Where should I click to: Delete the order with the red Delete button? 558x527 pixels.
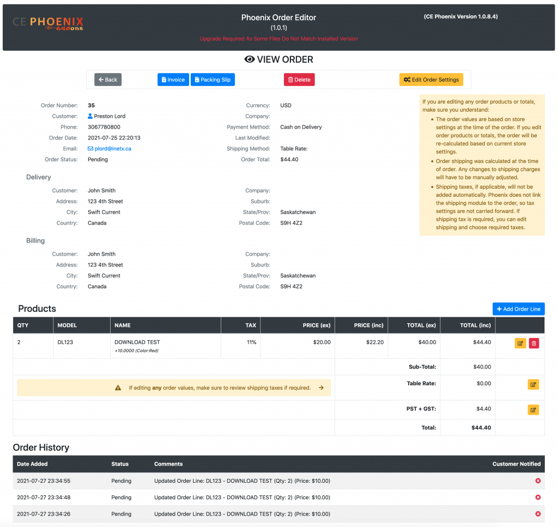pos(299,80)
